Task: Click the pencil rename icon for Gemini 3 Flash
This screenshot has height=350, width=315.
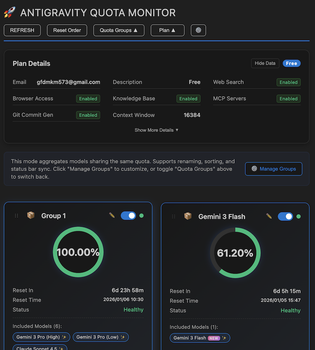Action: click(x=269, y=216)
